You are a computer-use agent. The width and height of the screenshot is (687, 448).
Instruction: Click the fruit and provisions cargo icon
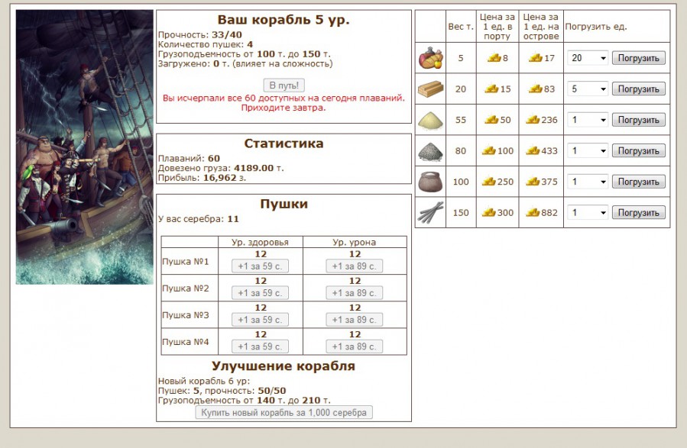pos(431,58)
